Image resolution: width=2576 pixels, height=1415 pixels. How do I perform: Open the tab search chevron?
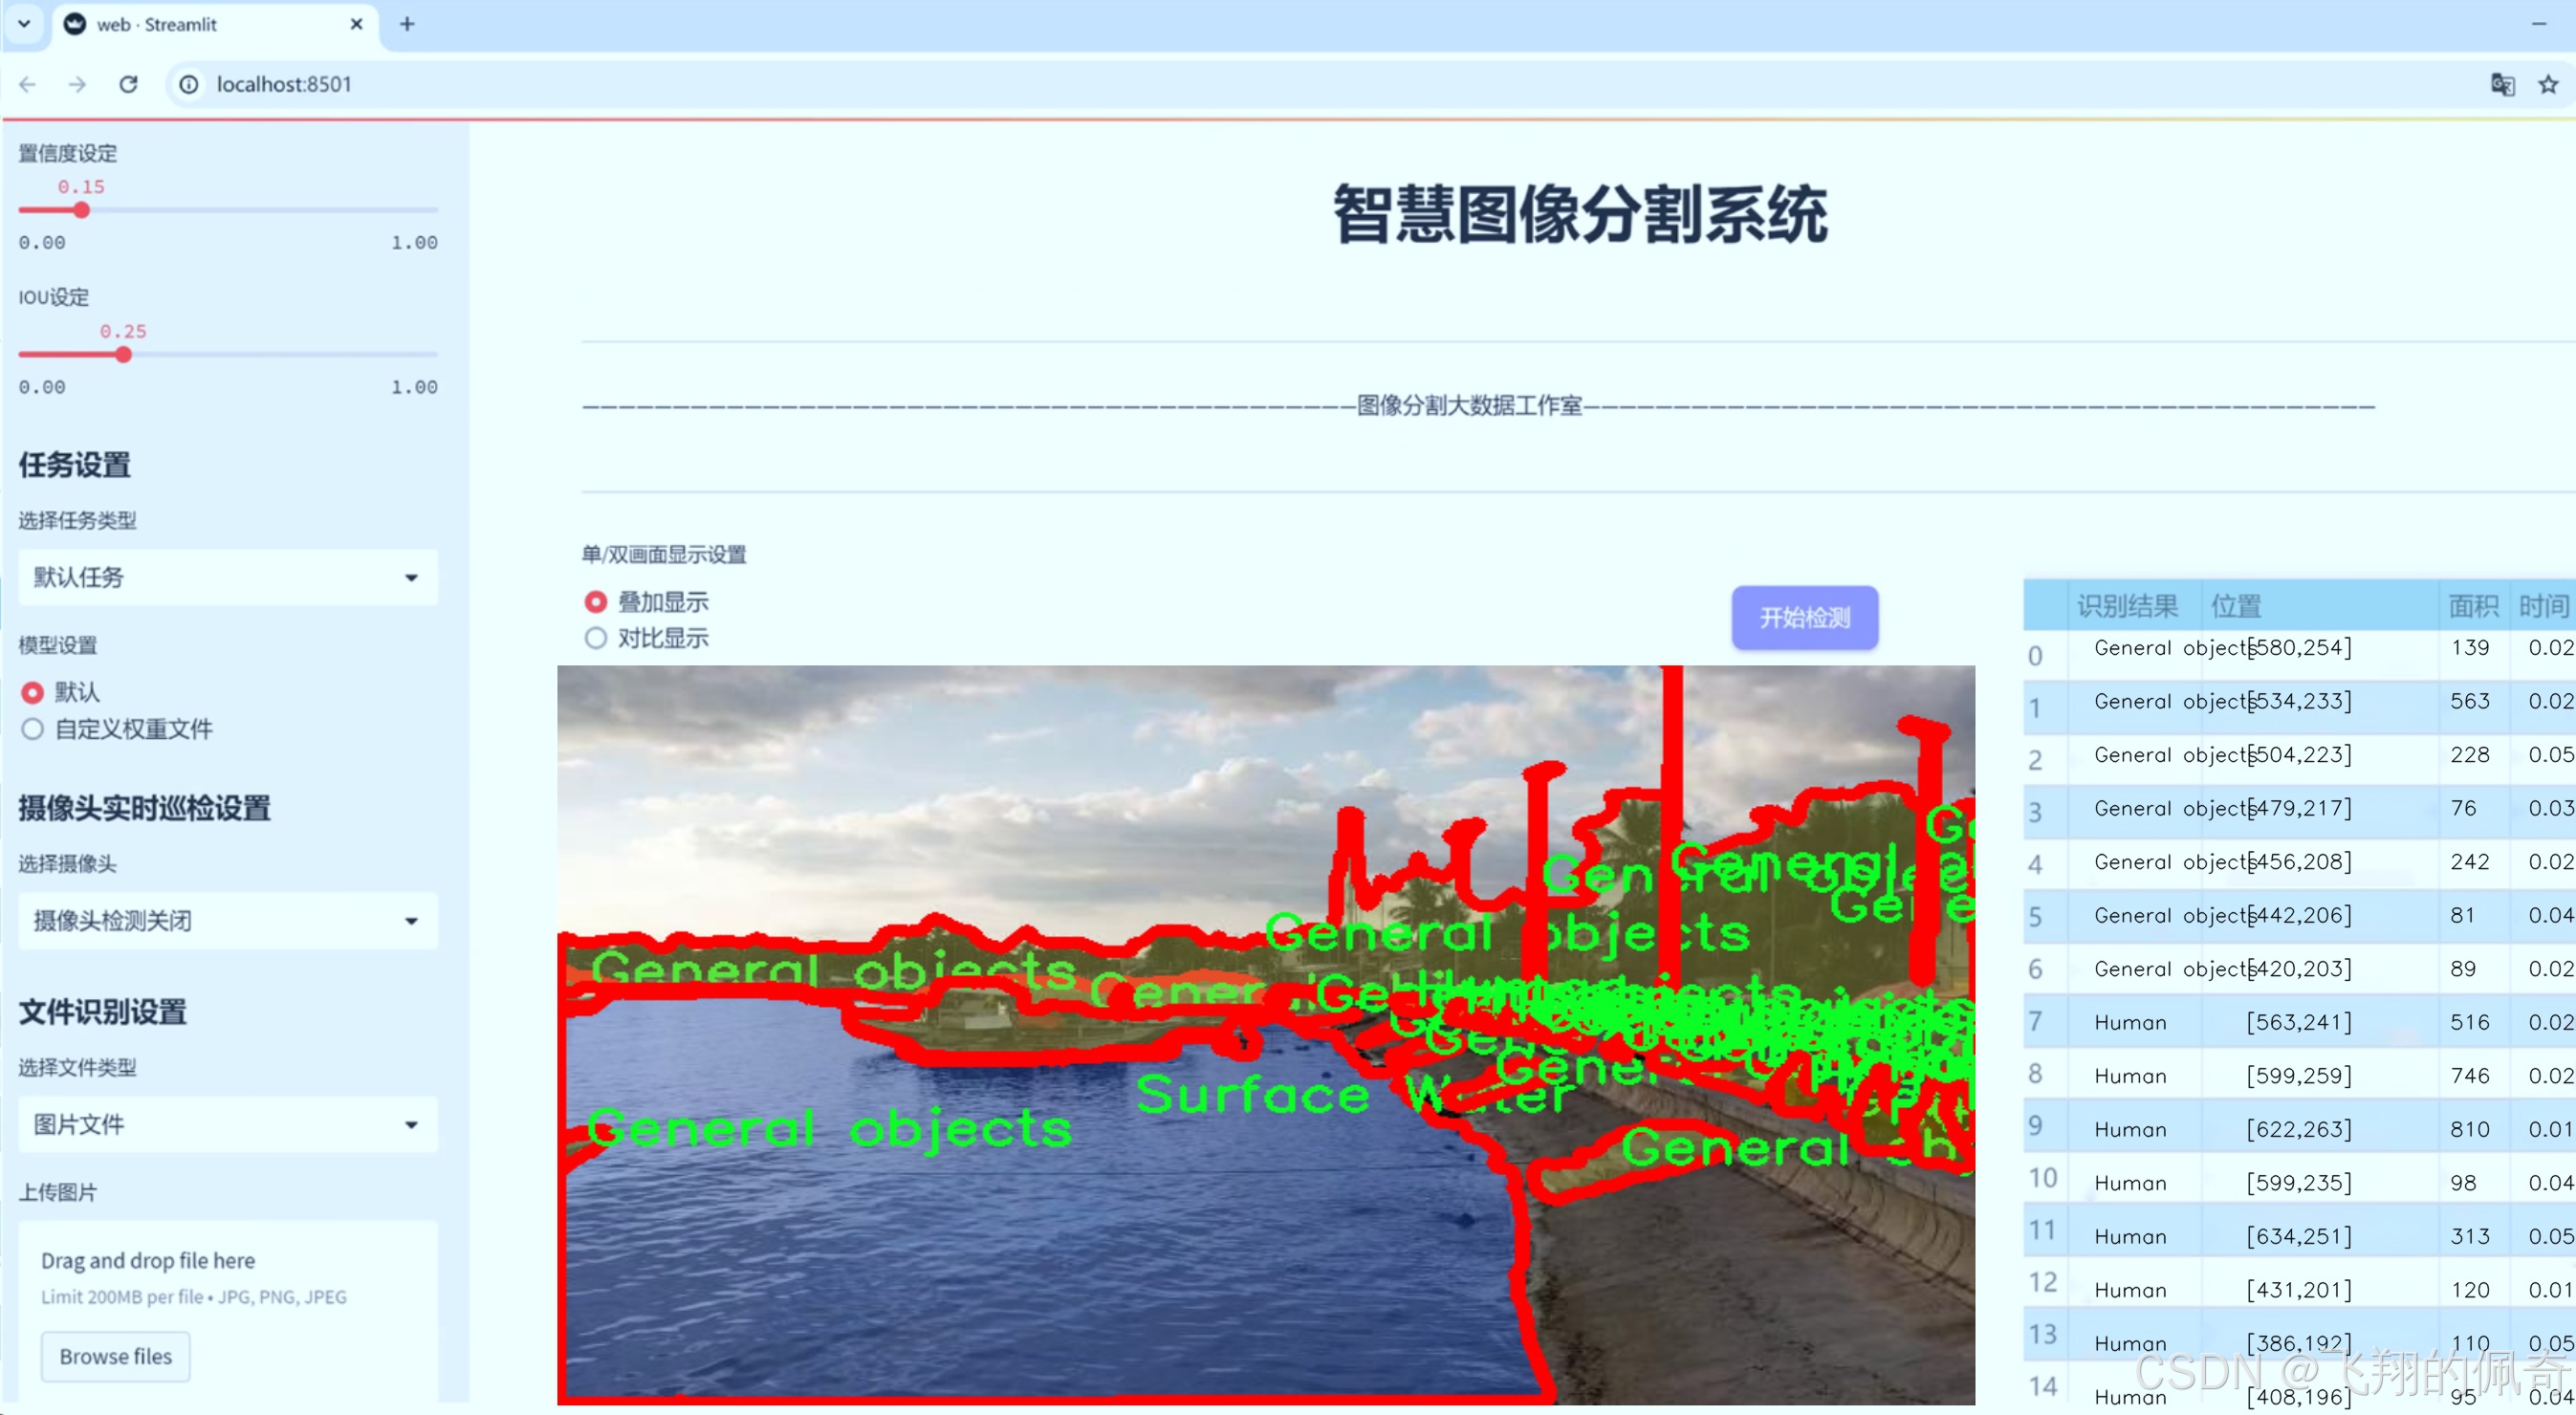[x=24, y=24]
